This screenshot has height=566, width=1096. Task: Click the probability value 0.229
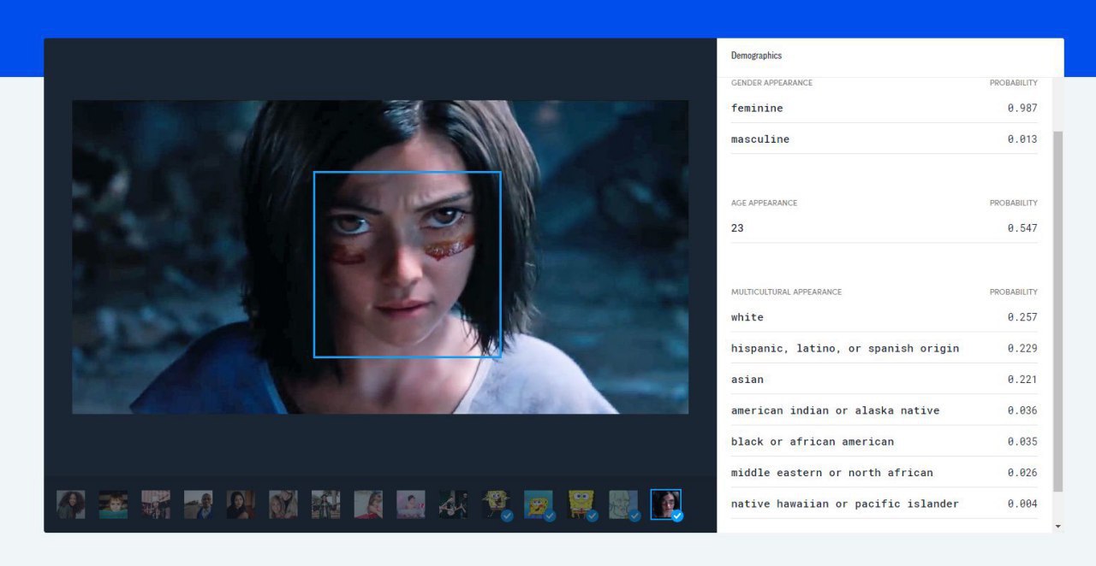[x=1022, y=348]
